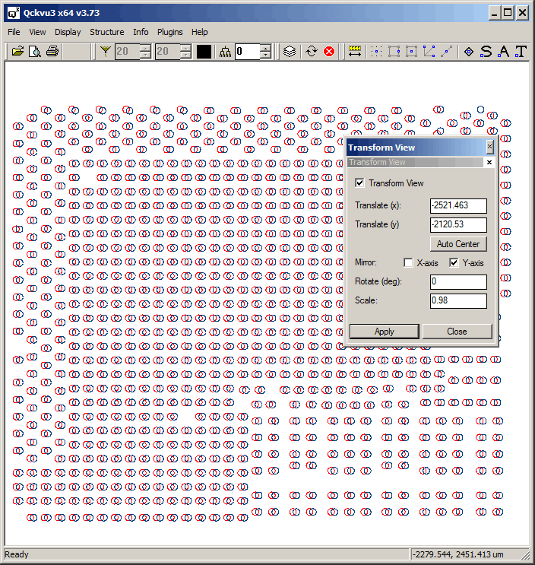The height and width of the screenshot is (565, 535).
Task: Open the Help menu
Action: (x=199, y=32)
